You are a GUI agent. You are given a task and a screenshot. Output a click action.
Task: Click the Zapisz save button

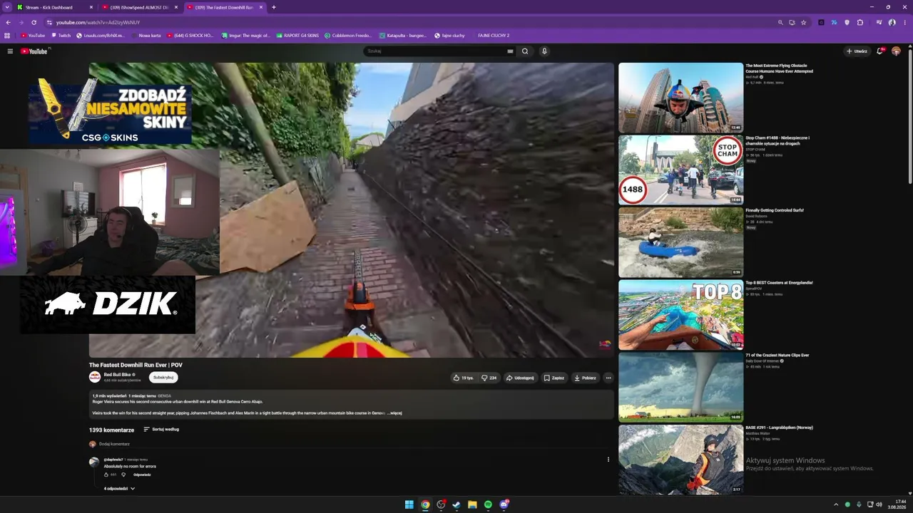click(x=554, y=378)
